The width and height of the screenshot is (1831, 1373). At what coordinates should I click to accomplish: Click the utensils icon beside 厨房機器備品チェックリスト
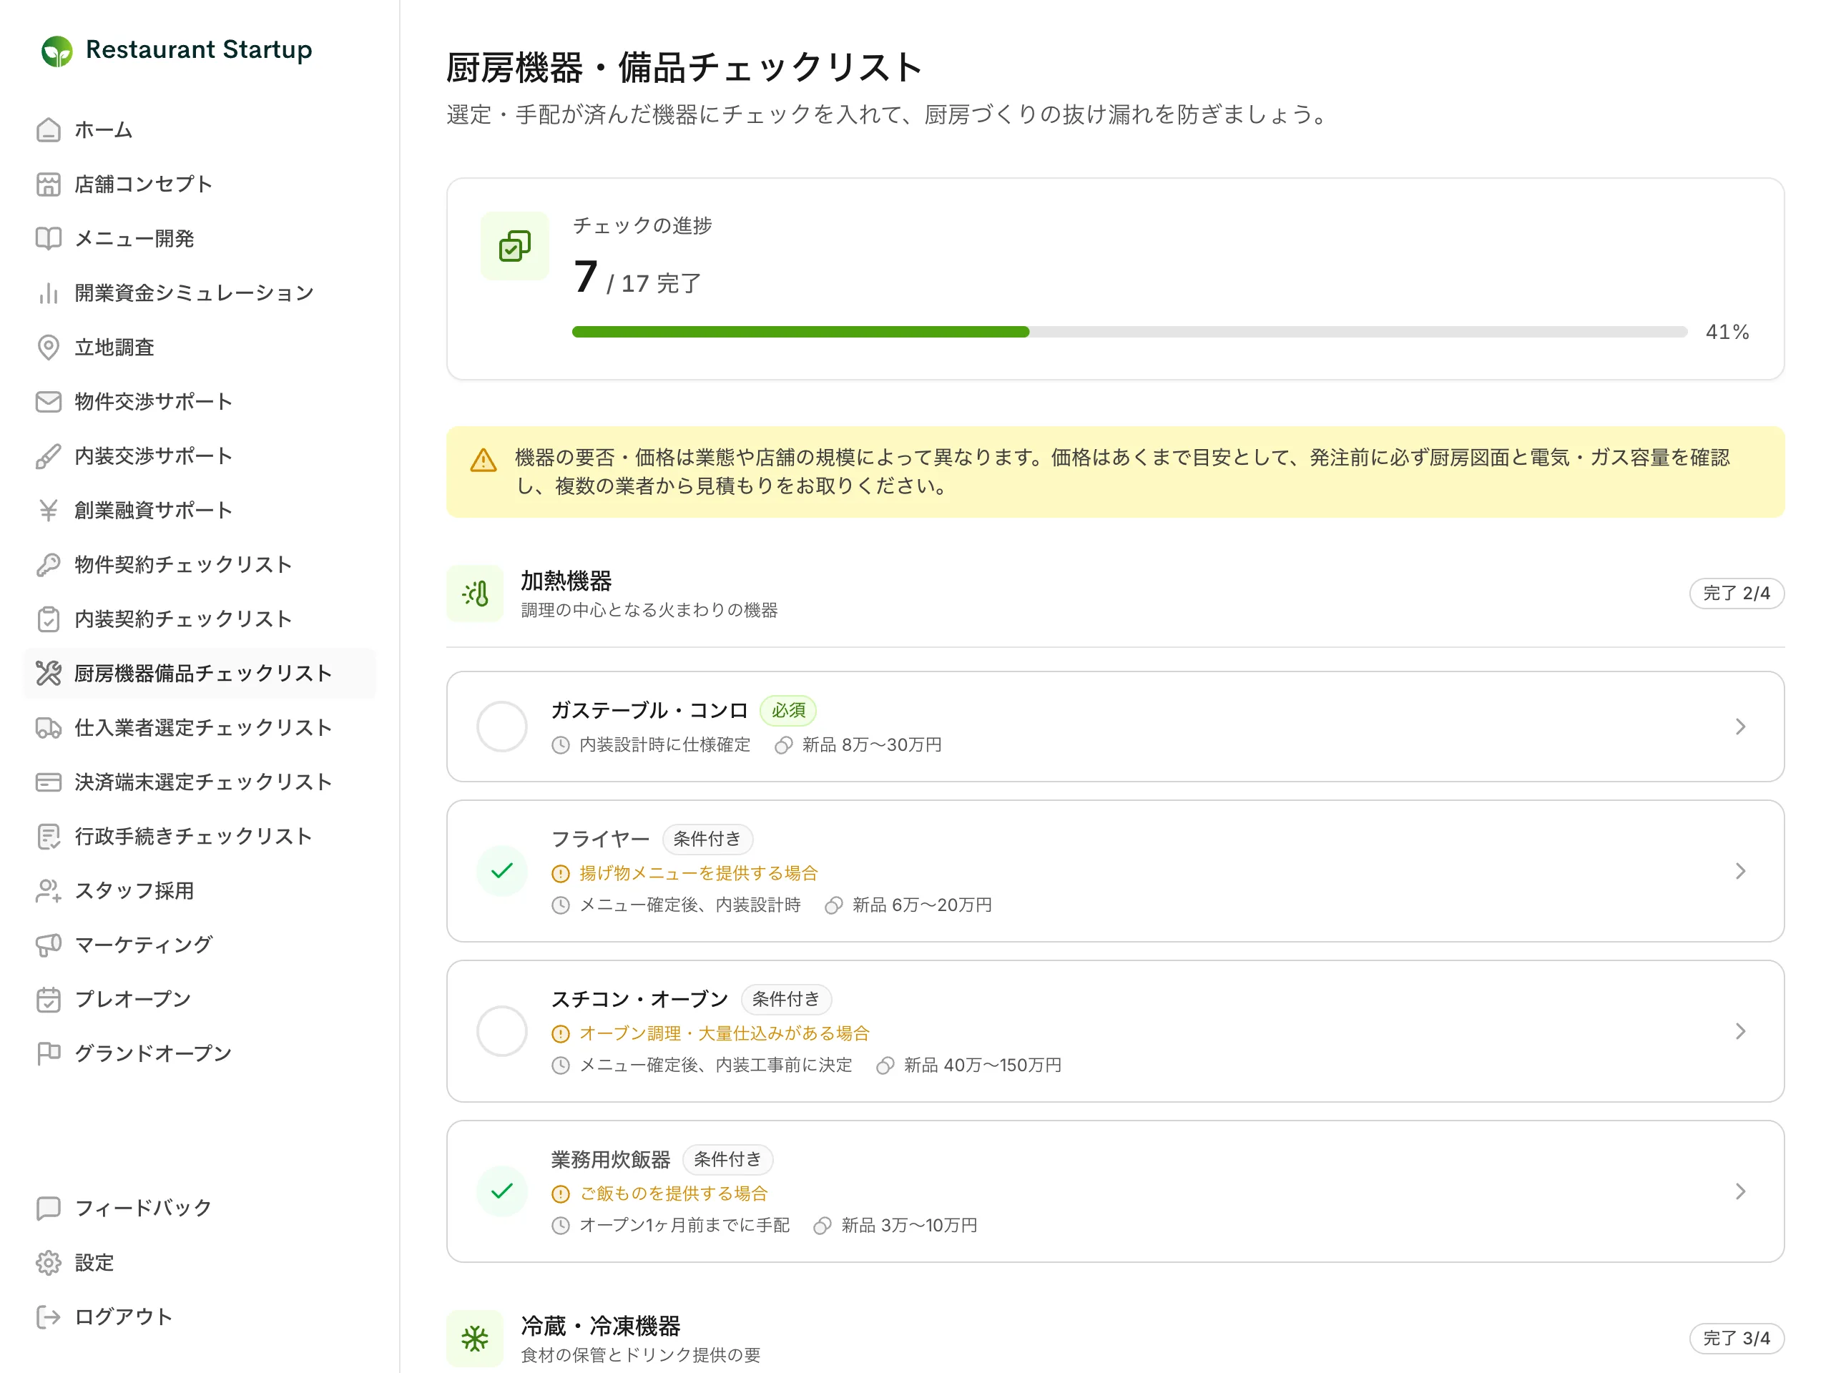[49, 674]
